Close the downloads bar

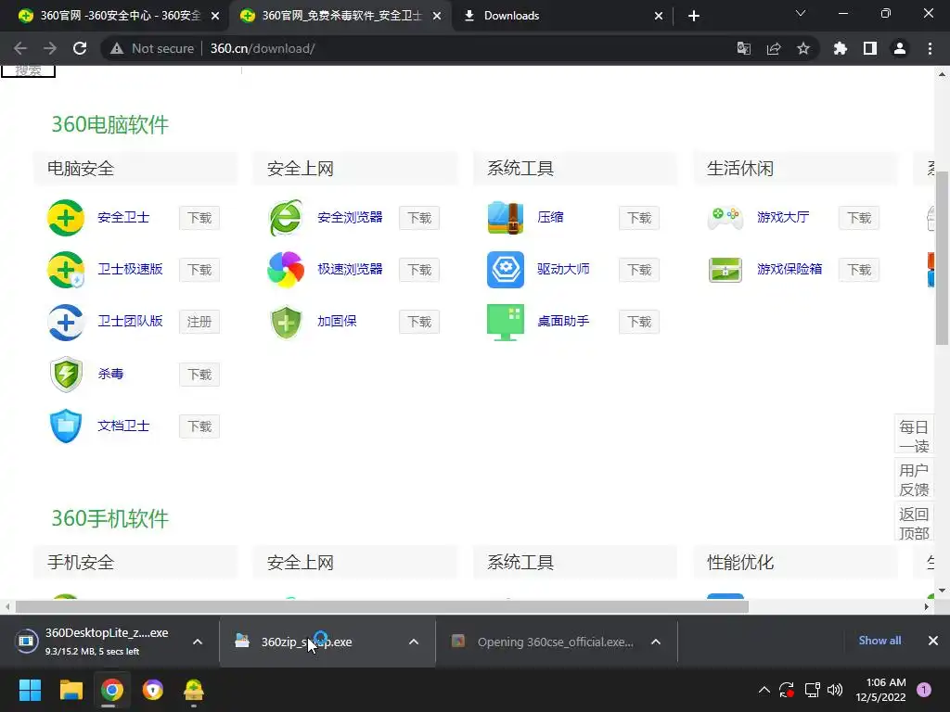click(933, 640)
